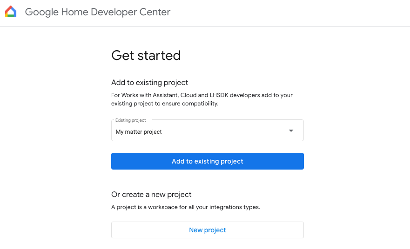This screenshot has height=249, width=410.
Task: Click the New project button
Action: point(207,230)
